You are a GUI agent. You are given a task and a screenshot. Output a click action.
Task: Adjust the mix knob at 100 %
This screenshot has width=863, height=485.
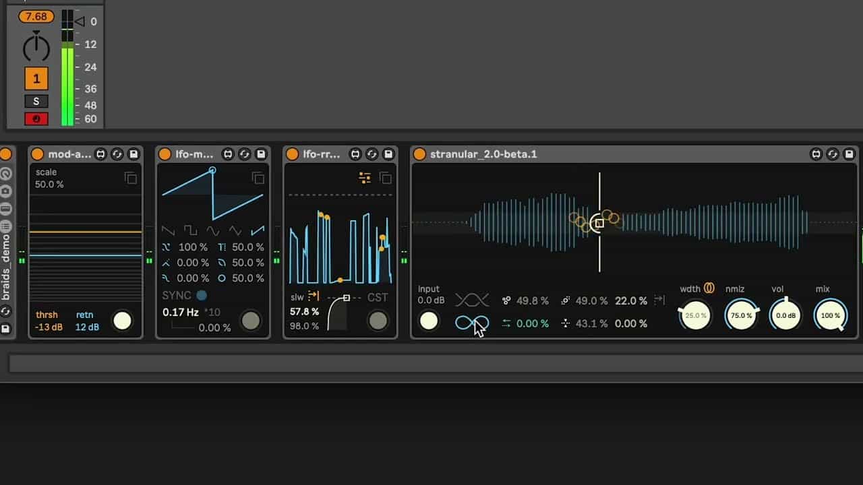click(x=830, y=315)
